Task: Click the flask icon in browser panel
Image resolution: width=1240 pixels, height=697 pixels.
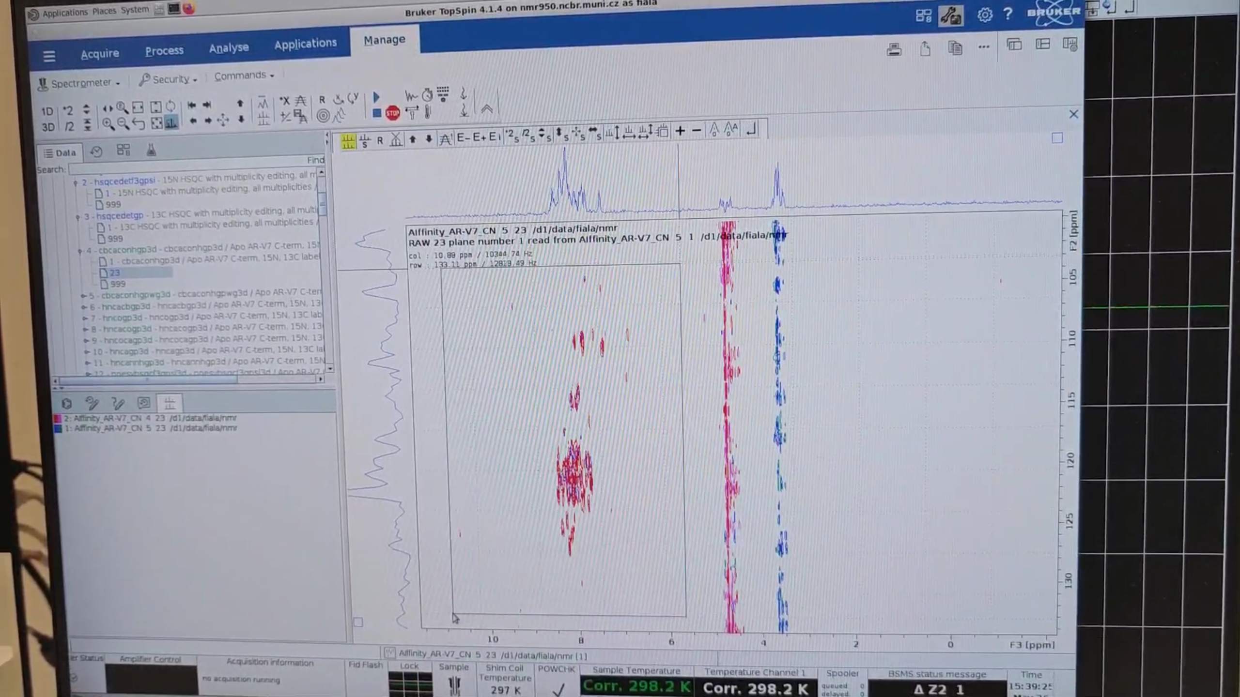Action: (151, 151)
